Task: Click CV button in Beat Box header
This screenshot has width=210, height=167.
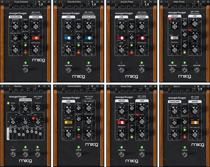Action: (44, 86)
